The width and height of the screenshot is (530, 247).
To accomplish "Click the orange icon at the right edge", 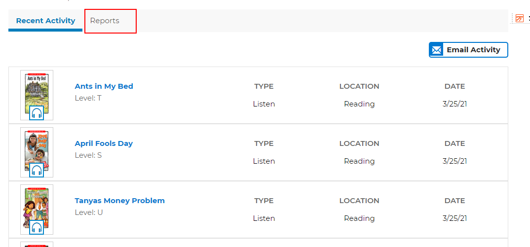I will [520, 18].
